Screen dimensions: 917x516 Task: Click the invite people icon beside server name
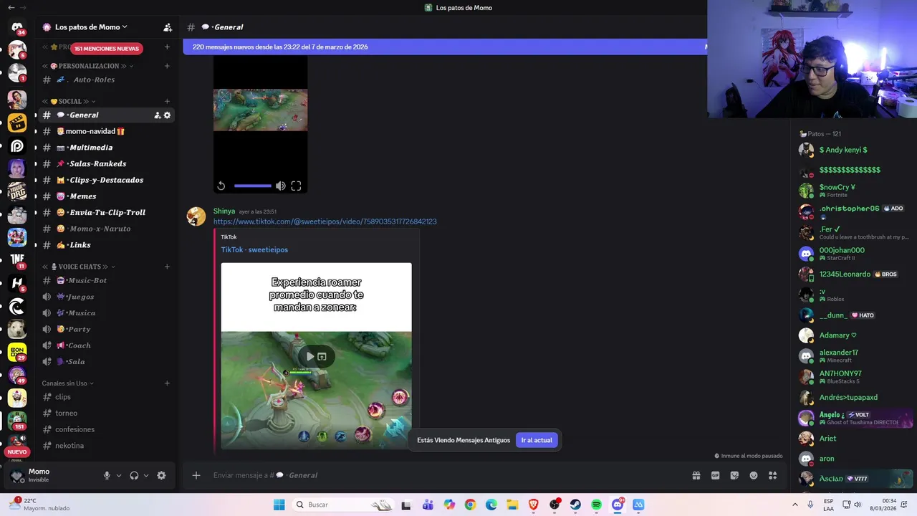coord(168,27)
